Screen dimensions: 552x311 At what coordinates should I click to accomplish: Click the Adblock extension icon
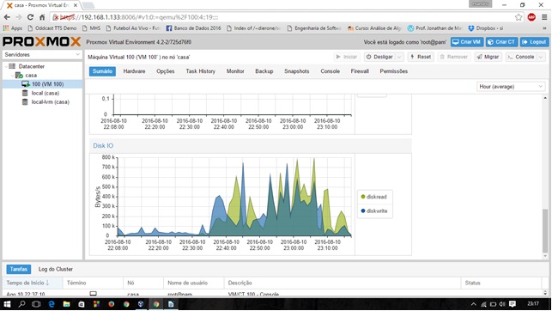[x=531, y=17]
